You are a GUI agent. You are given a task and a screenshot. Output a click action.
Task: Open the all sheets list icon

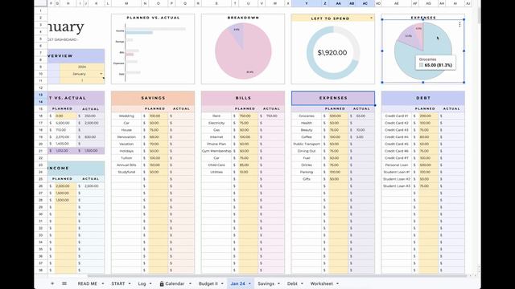[x=64, y=283]
